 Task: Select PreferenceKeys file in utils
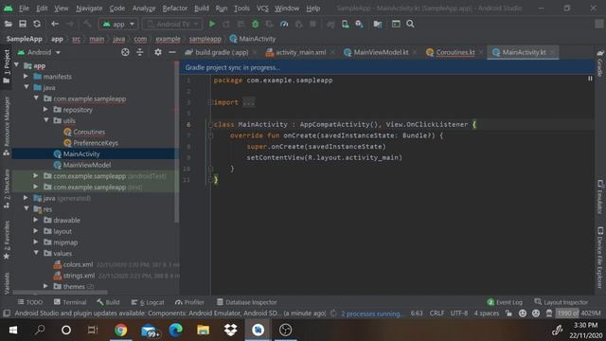[96, 143]
